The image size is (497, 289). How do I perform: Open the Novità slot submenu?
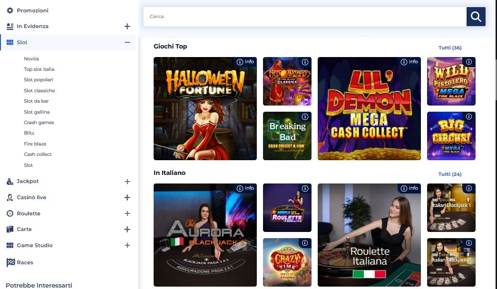coord(31,58)
